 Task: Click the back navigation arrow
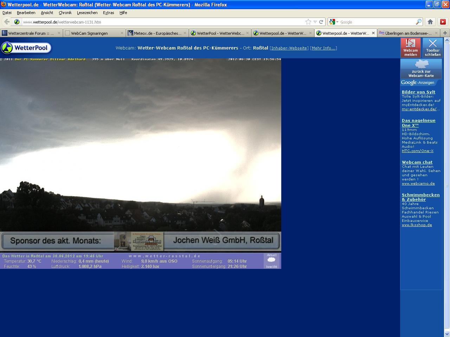coord(7,22)
